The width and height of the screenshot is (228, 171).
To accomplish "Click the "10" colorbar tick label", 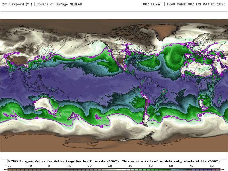I will [x=69, y=166].
